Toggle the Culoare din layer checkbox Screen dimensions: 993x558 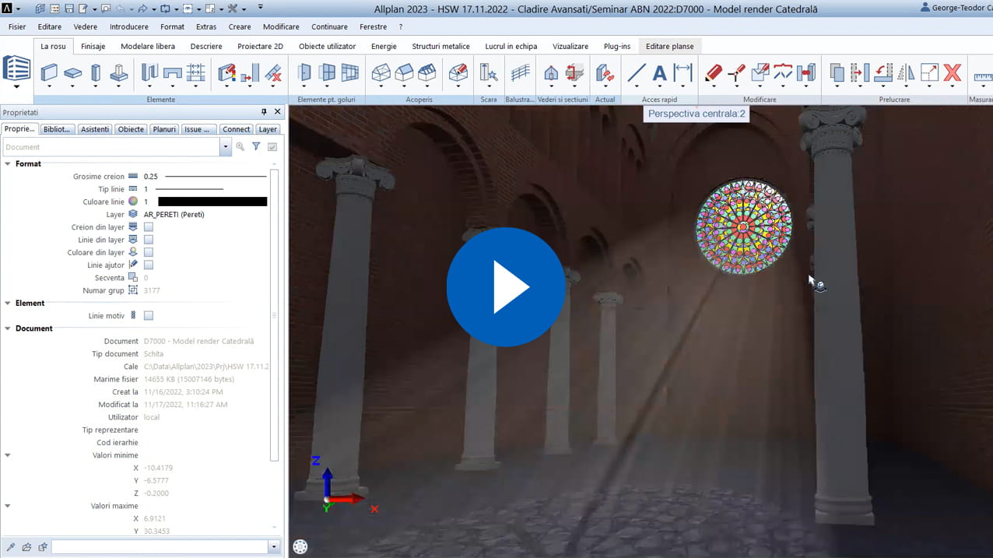pos(149,252)
